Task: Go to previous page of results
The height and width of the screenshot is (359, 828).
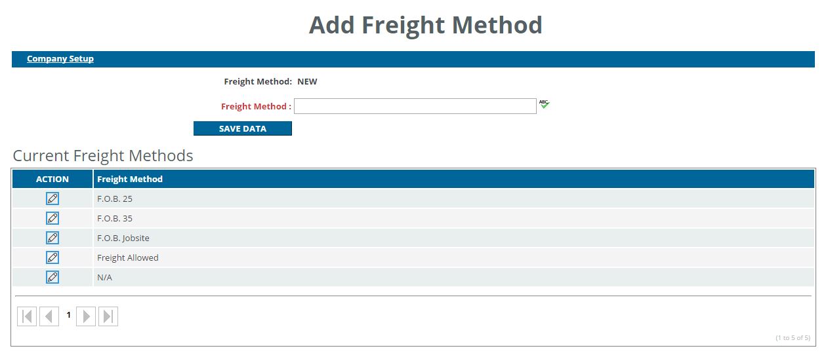Action: [49, 316]
